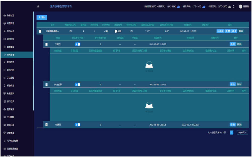
Task: Toggle the 是 switch in the 交通局 row
Action: pos(77,125)
